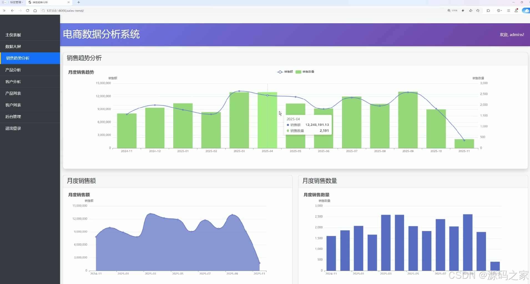The height and width of the screenshot is (284, 530).
Task: Click the 月度销售数量 card heading
Action: tap(320, 181)
